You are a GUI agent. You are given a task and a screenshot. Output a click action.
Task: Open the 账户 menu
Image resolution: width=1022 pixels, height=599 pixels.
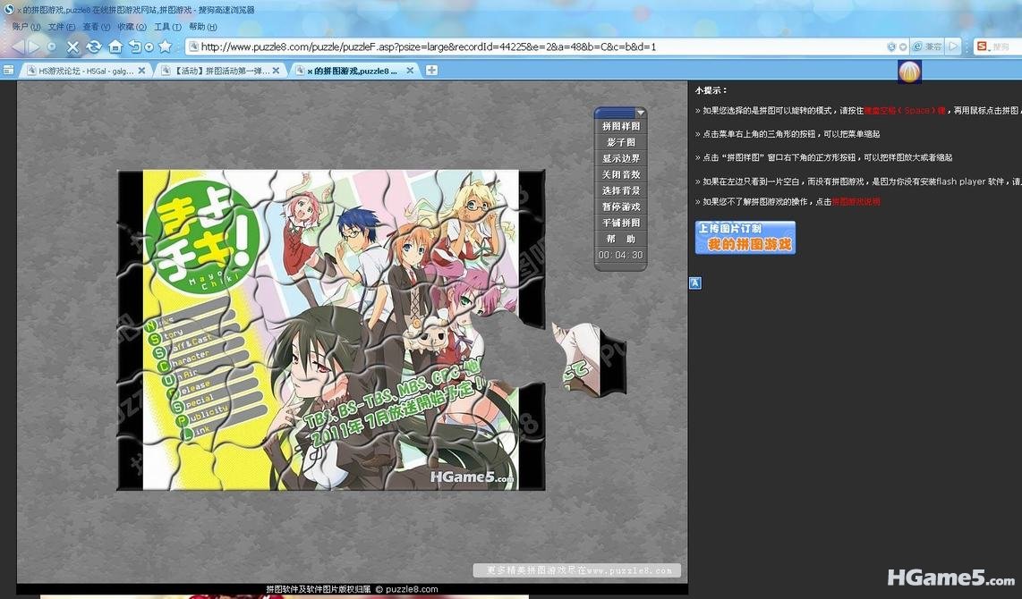coord(26,27)
